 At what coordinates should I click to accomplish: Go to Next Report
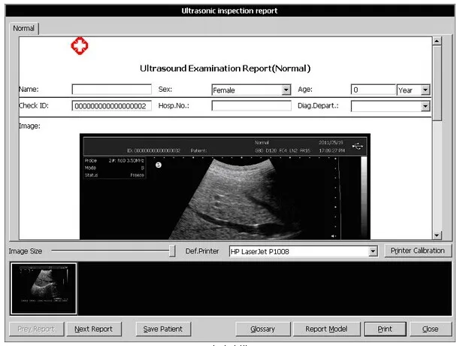[94, 329]
